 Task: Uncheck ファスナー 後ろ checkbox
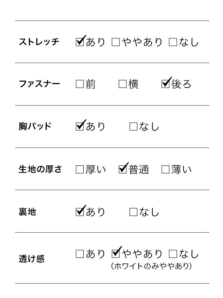[166, 84]
